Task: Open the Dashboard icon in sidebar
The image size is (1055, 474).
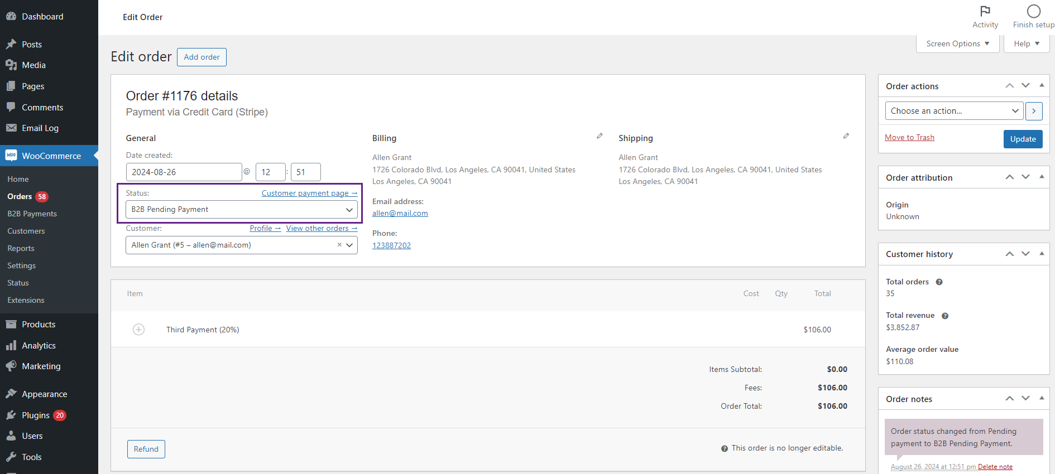Action: click(11, 16)
